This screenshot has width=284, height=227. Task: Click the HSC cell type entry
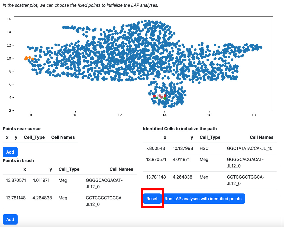[x=204, y=148]
